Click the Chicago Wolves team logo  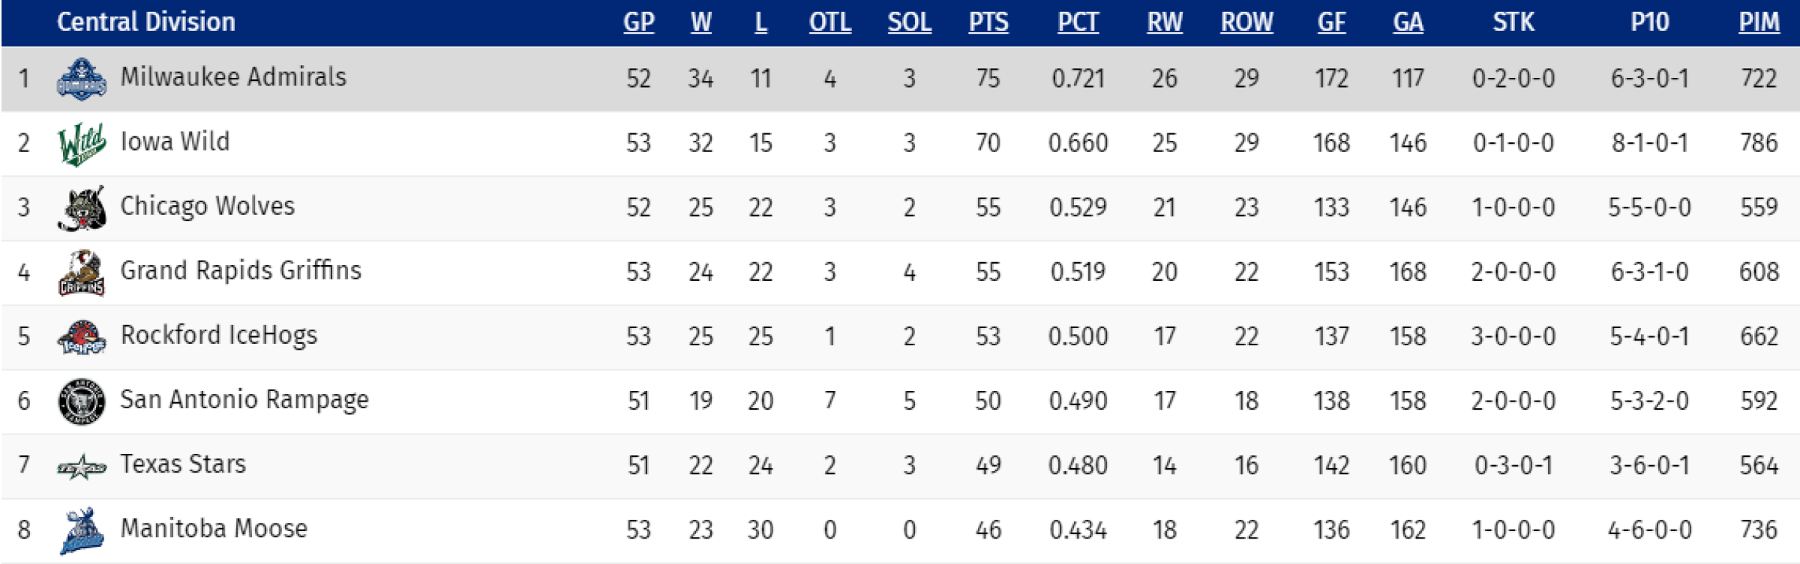tap(82, 208)
